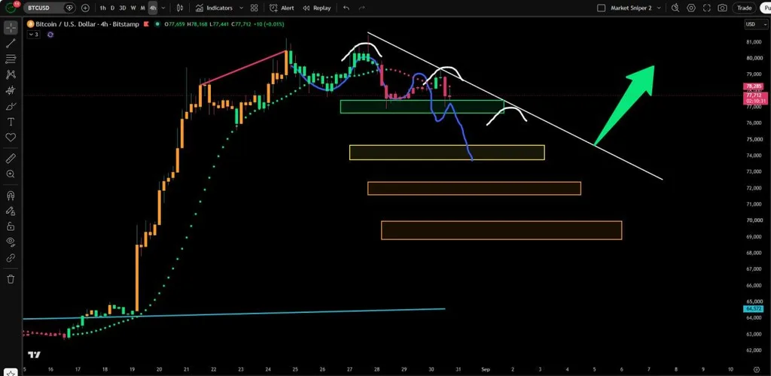Open the magnet mode tool
771x376 pixels.
click(11, 196)
